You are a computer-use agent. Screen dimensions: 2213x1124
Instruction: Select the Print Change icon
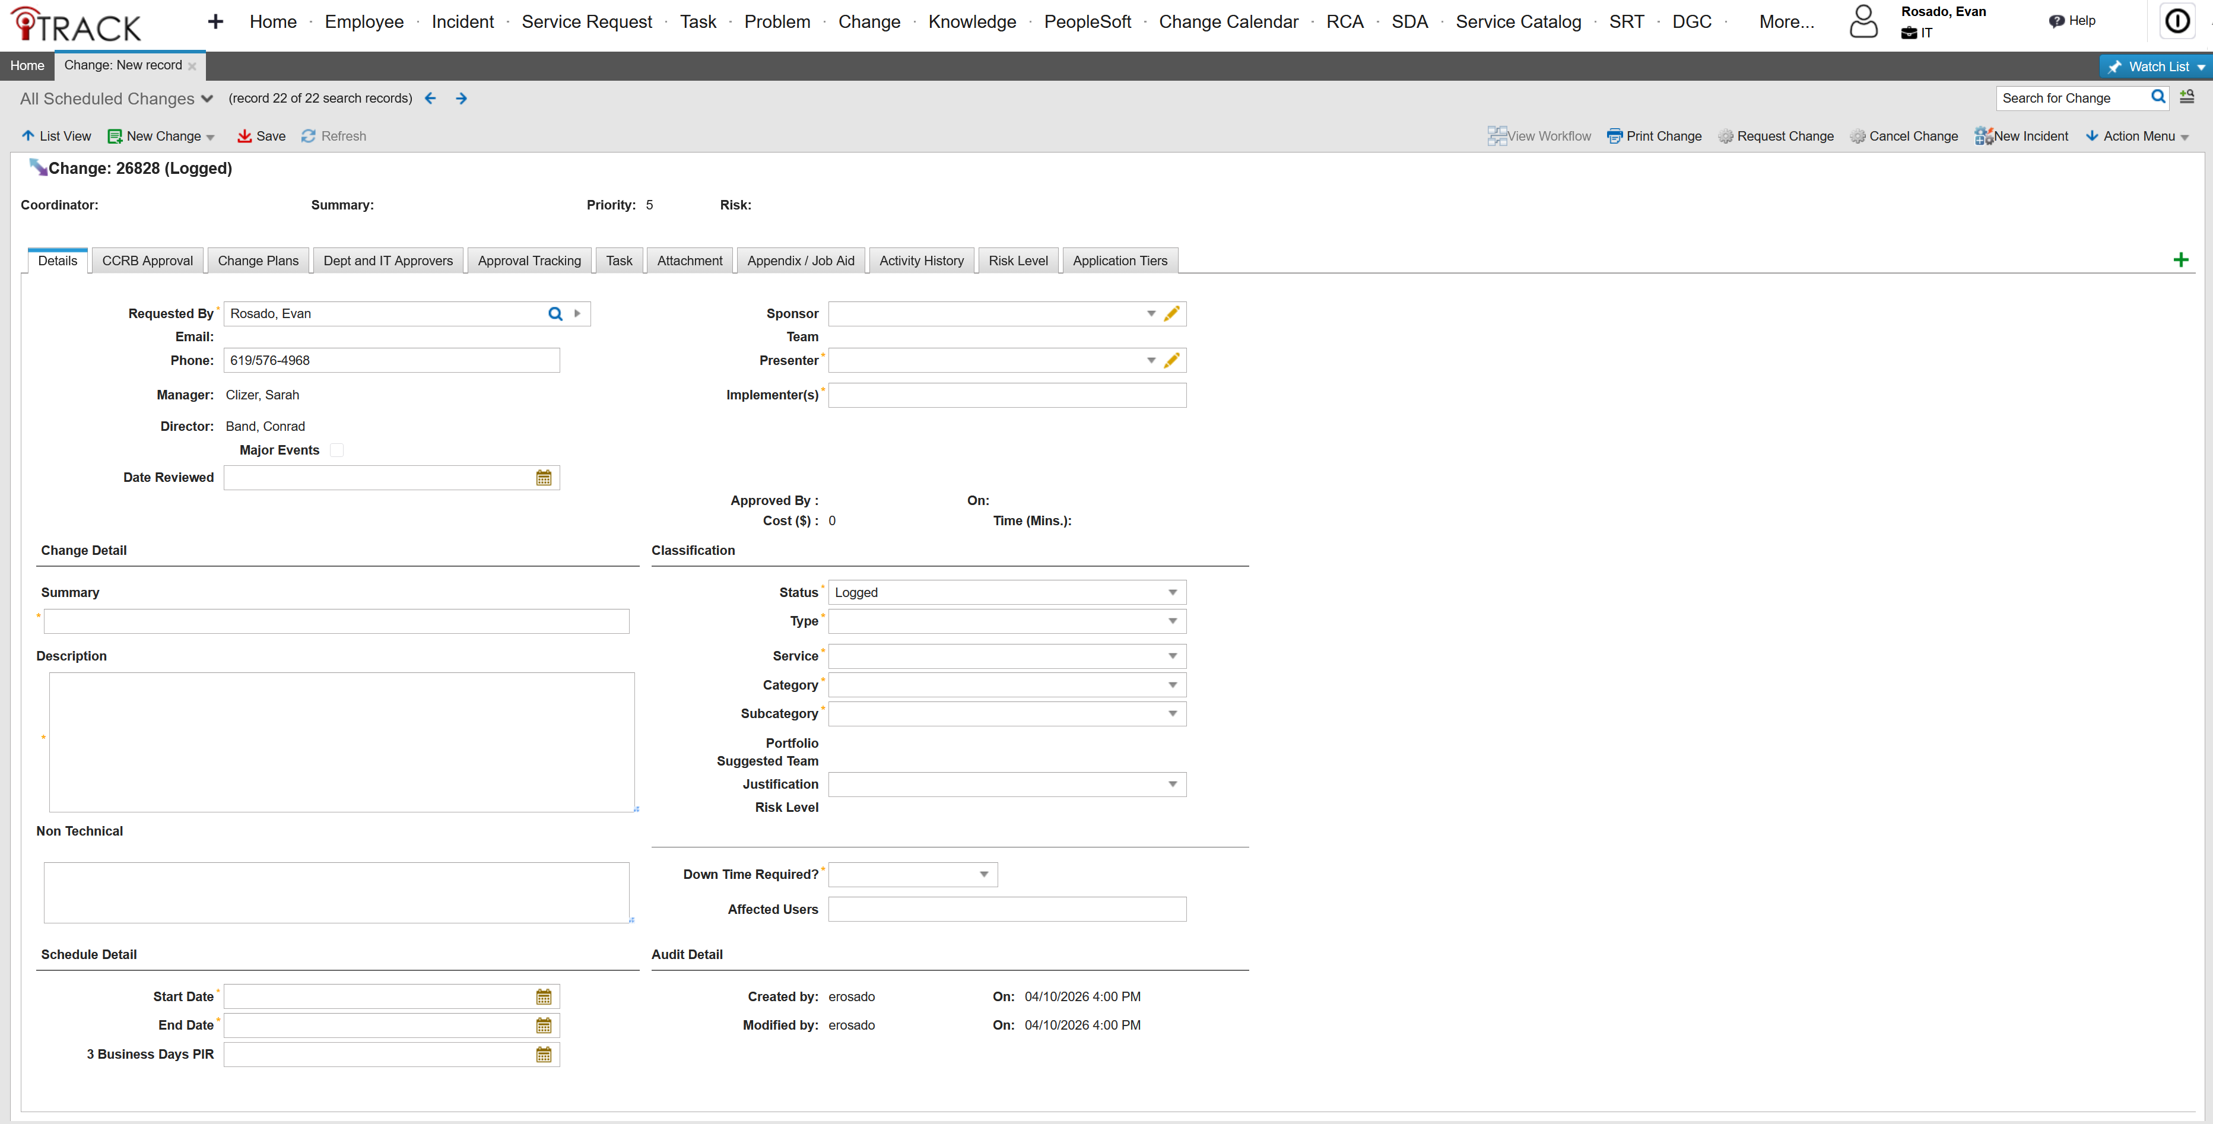pos(1614,136)
